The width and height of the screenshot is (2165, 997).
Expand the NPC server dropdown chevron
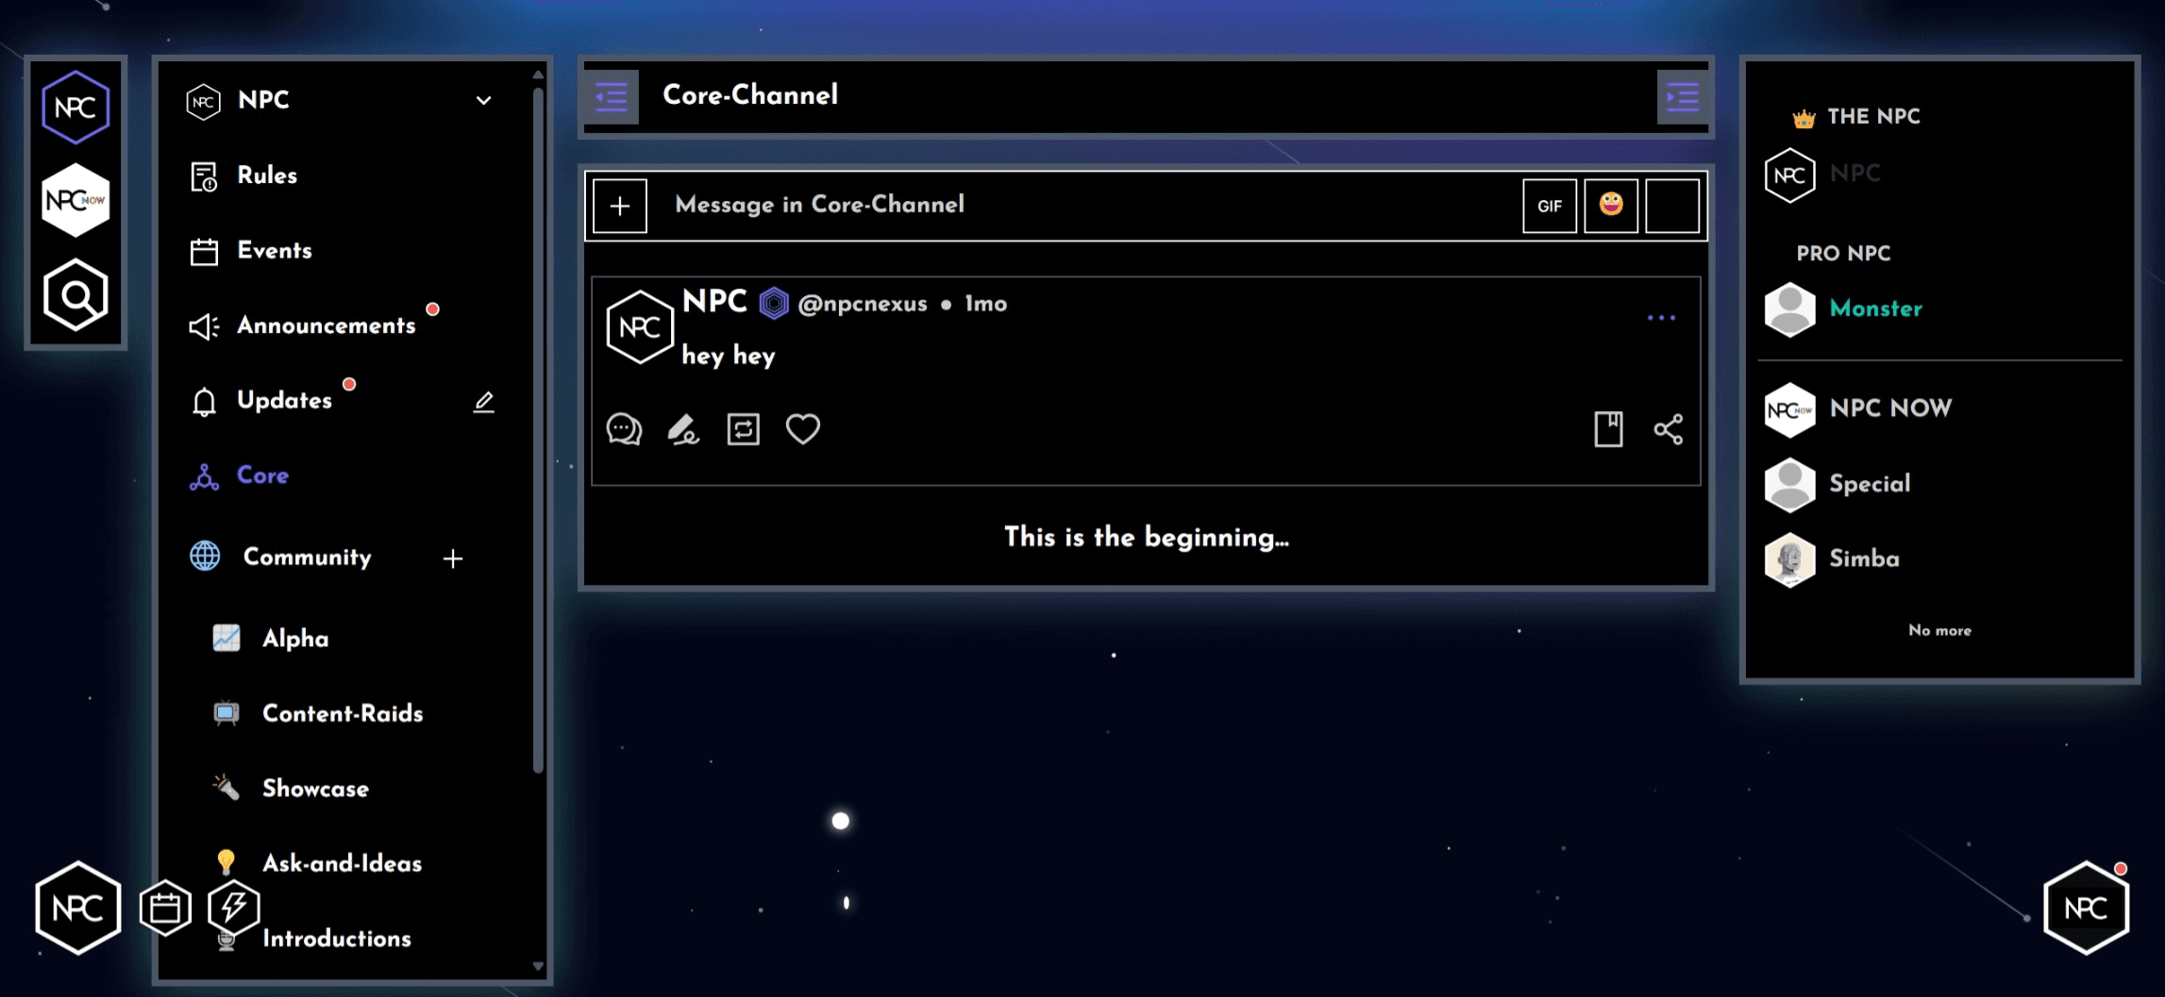483,101
